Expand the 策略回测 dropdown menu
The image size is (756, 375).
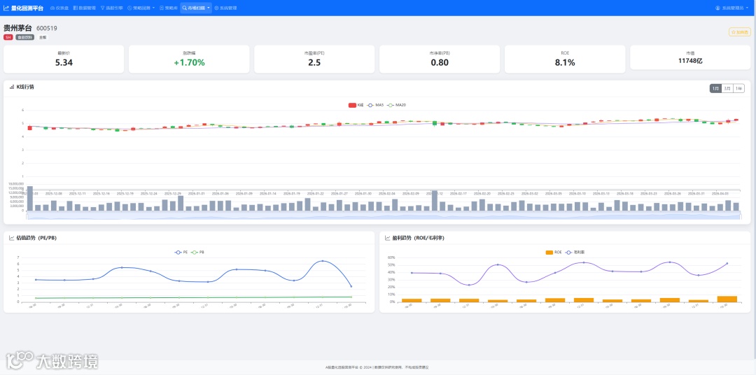141,8
